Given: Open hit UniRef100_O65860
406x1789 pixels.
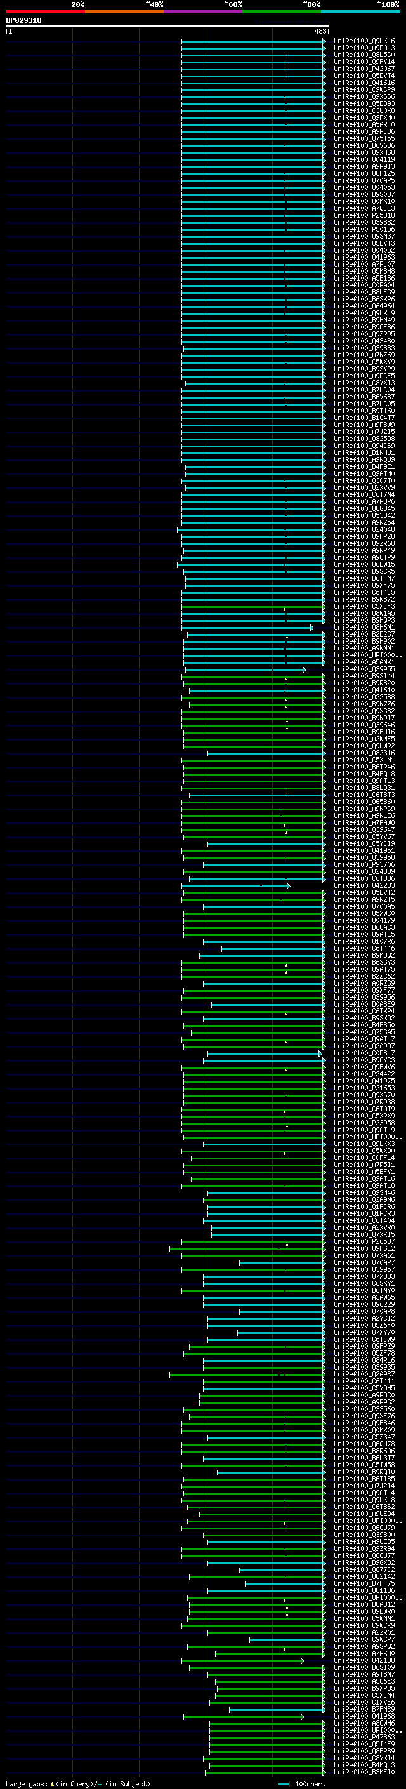Looking at the screenshot, I should [363, 802].
